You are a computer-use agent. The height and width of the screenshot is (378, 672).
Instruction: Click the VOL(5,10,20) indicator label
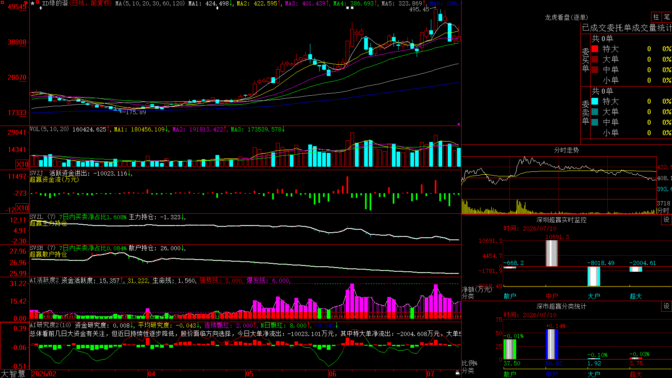tap(49, 129)
